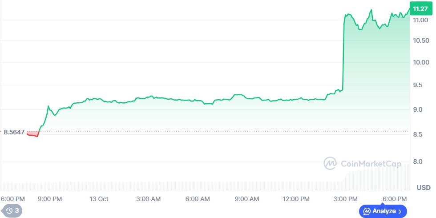Click the 9:00 PM time axis label

click(x=50, y=199)
